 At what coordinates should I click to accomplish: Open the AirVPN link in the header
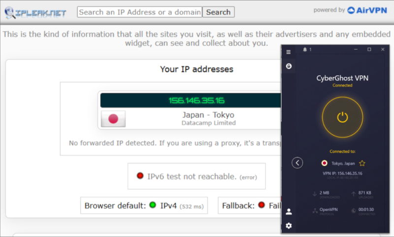click(367, 10)
